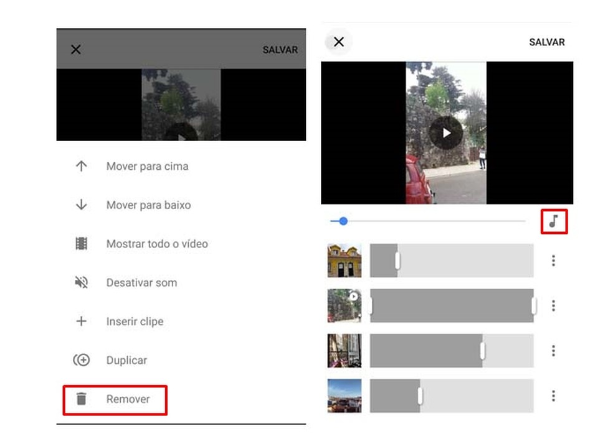This screenshot has height=436, width=613.
Task: Open the three-dot menu for the second clip
Action: click(553, 305)
